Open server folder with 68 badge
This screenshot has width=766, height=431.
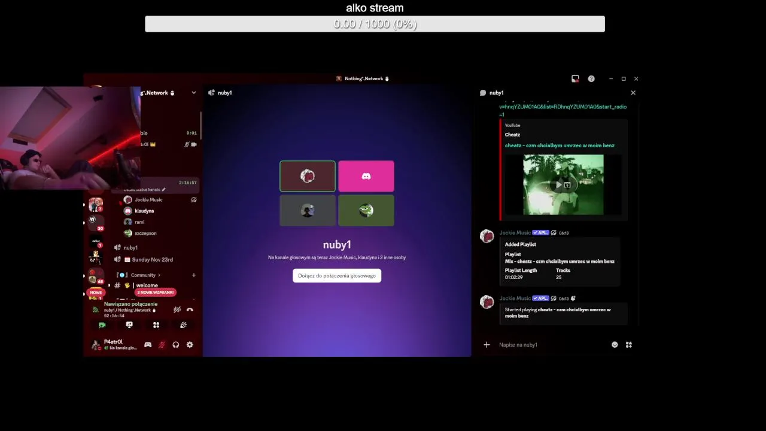pyautogui.click(x=95, y=277)
